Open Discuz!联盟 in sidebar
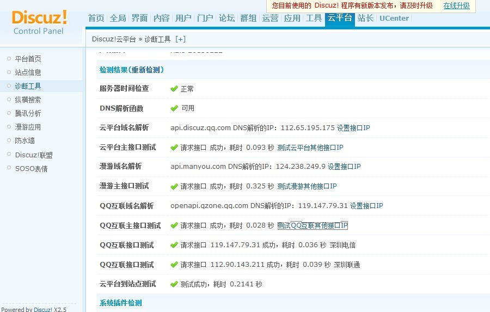The height and width of the screenshot is (312, 490). coord(34,155)
